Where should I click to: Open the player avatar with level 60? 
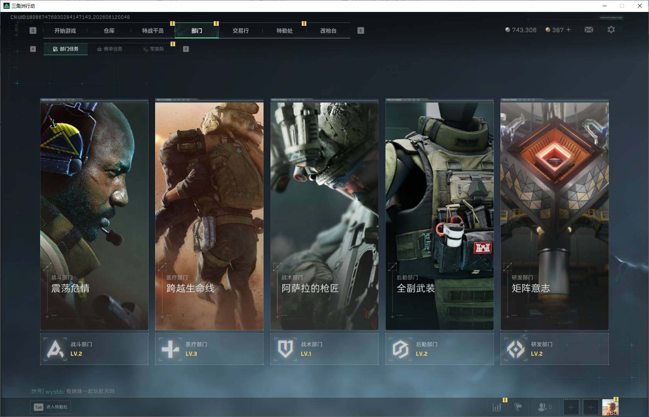pos(610,407)
